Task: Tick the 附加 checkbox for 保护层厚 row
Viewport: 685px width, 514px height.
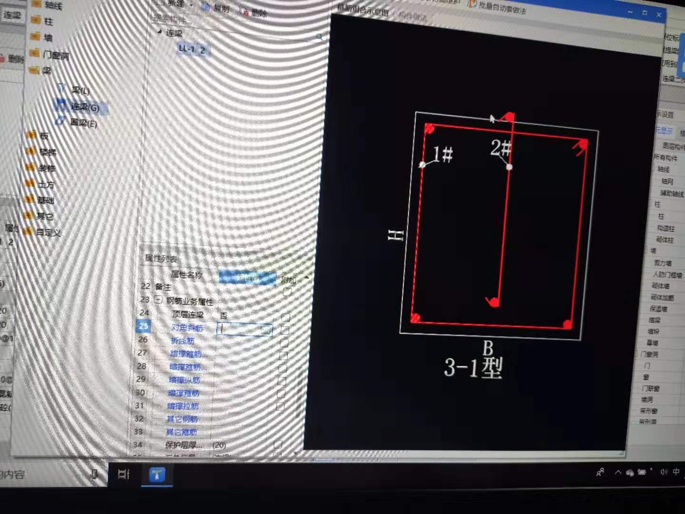Action: pyautogui.click(x=278, y=445)
